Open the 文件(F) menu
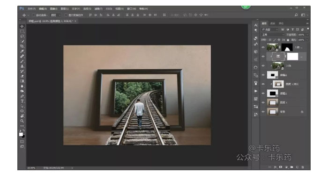328x174 pixels. [x=31, y=9]
